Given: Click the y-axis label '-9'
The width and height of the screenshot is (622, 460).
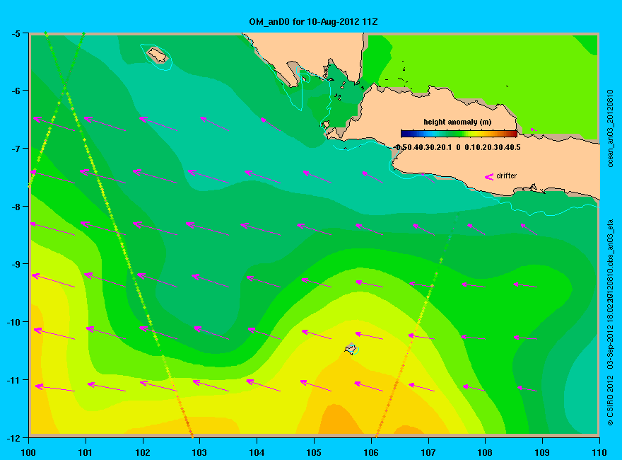Looking at the screenshot, I should (x=16, y=264).
